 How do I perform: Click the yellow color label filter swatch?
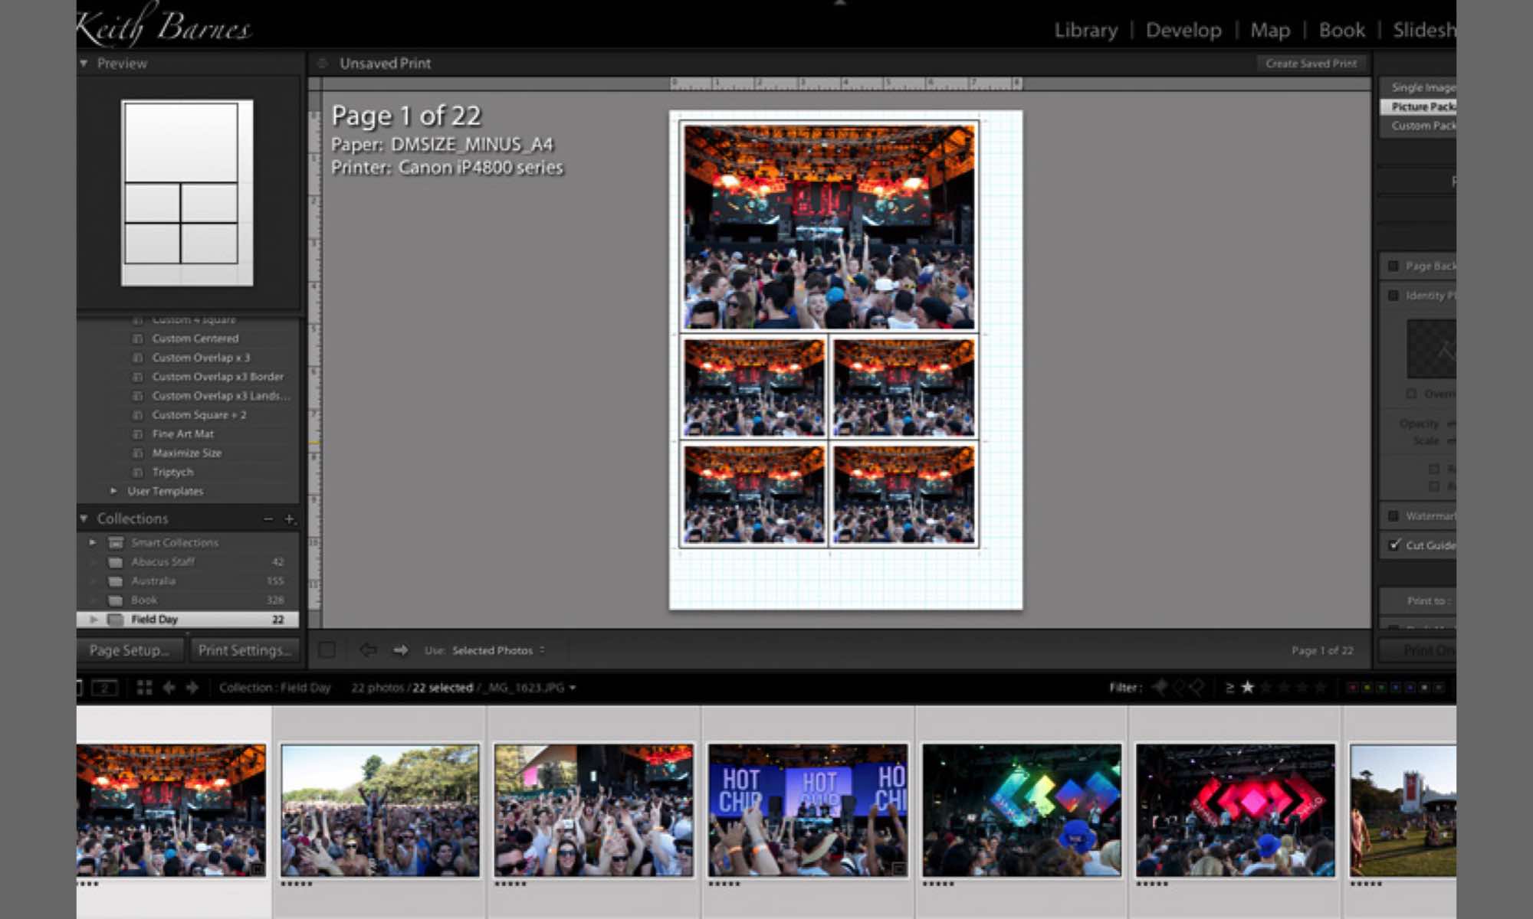point(1367,688)
